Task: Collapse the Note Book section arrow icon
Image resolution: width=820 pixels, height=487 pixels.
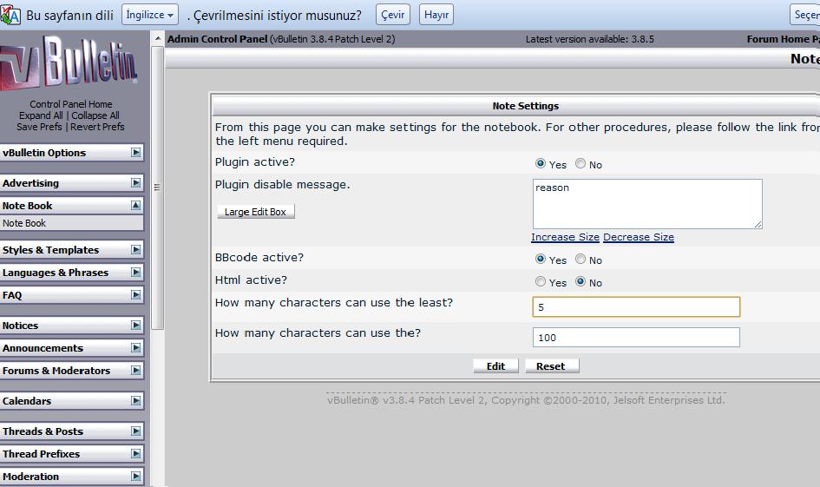Action: [x=136, y=206]
